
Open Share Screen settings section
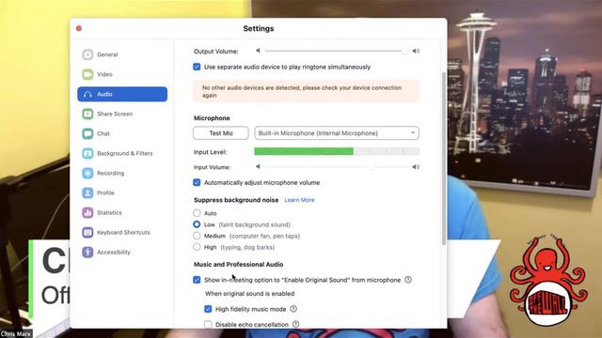tap(122, 114)
